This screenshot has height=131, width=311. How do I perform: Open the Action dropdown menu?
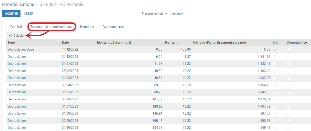(x=178, y=14)
